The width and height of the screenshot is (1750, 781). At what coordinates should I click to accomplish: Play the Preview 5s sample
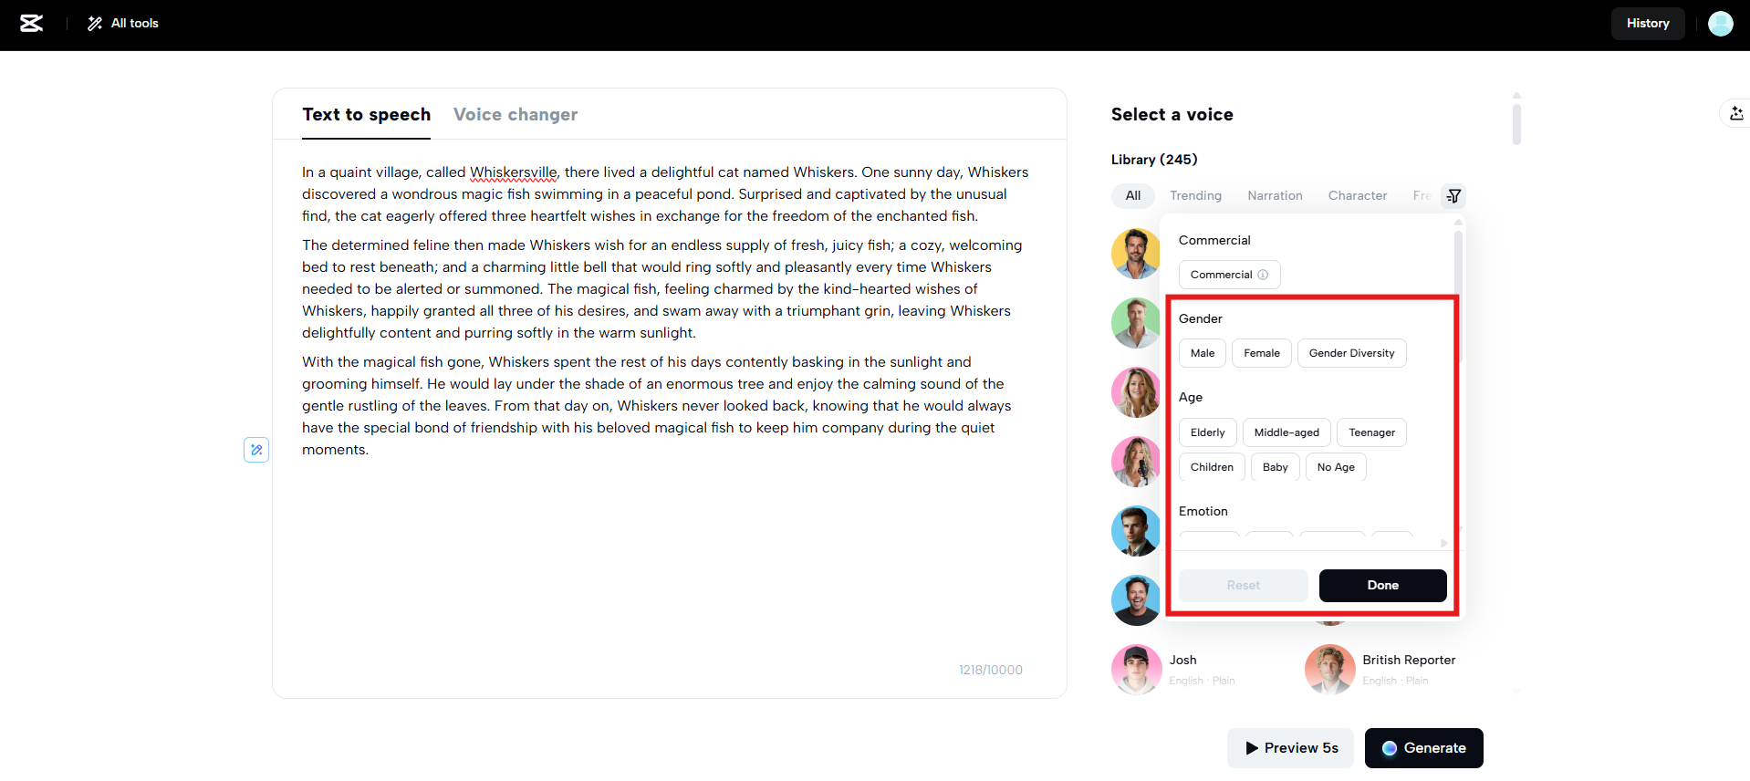[x=1290, y=748]
